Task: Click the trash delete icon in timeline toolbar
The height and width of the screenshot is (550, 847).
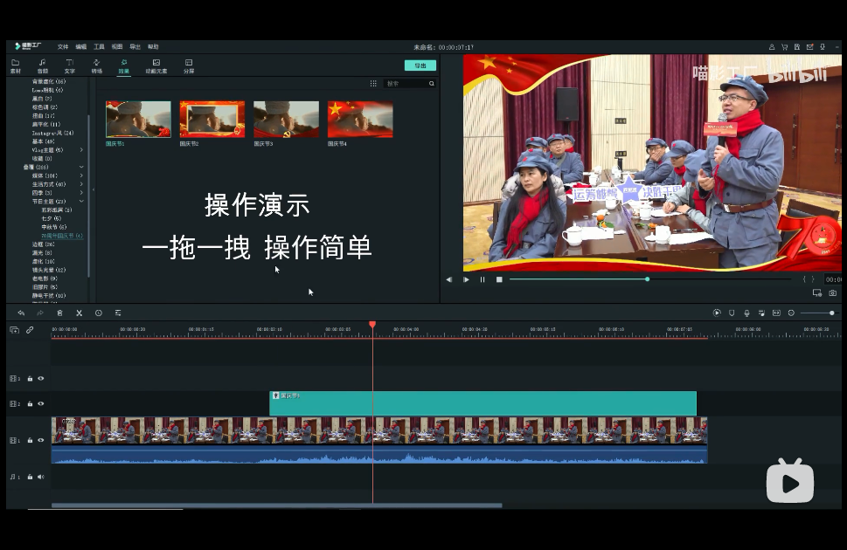Action: tap(59, 313)
